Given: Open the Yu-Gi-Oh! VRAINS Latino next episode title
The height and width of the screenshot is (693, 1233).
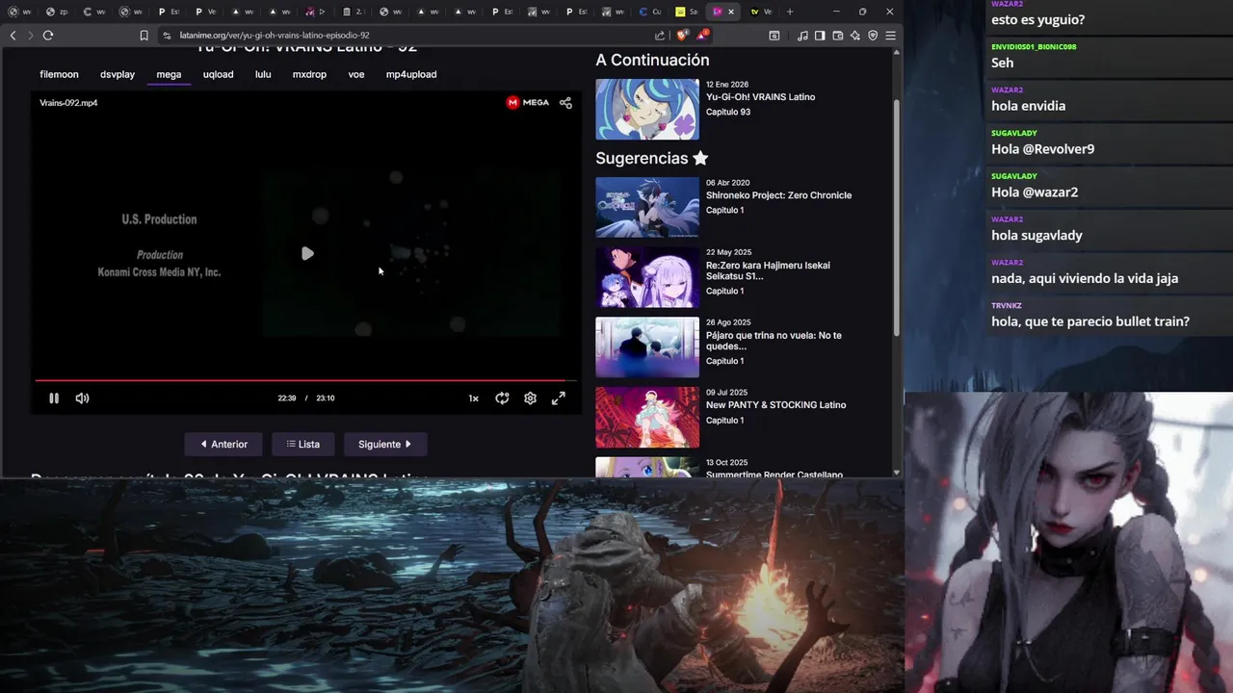Looking at the screenshot, I should point(760,97).
